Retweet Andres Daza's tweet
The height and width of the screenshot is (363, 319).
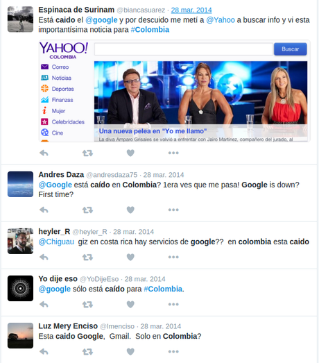87,210
